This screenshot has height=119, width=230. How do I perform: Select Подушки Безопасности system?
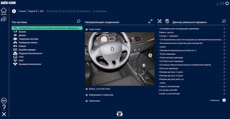(x=47, y=53)
